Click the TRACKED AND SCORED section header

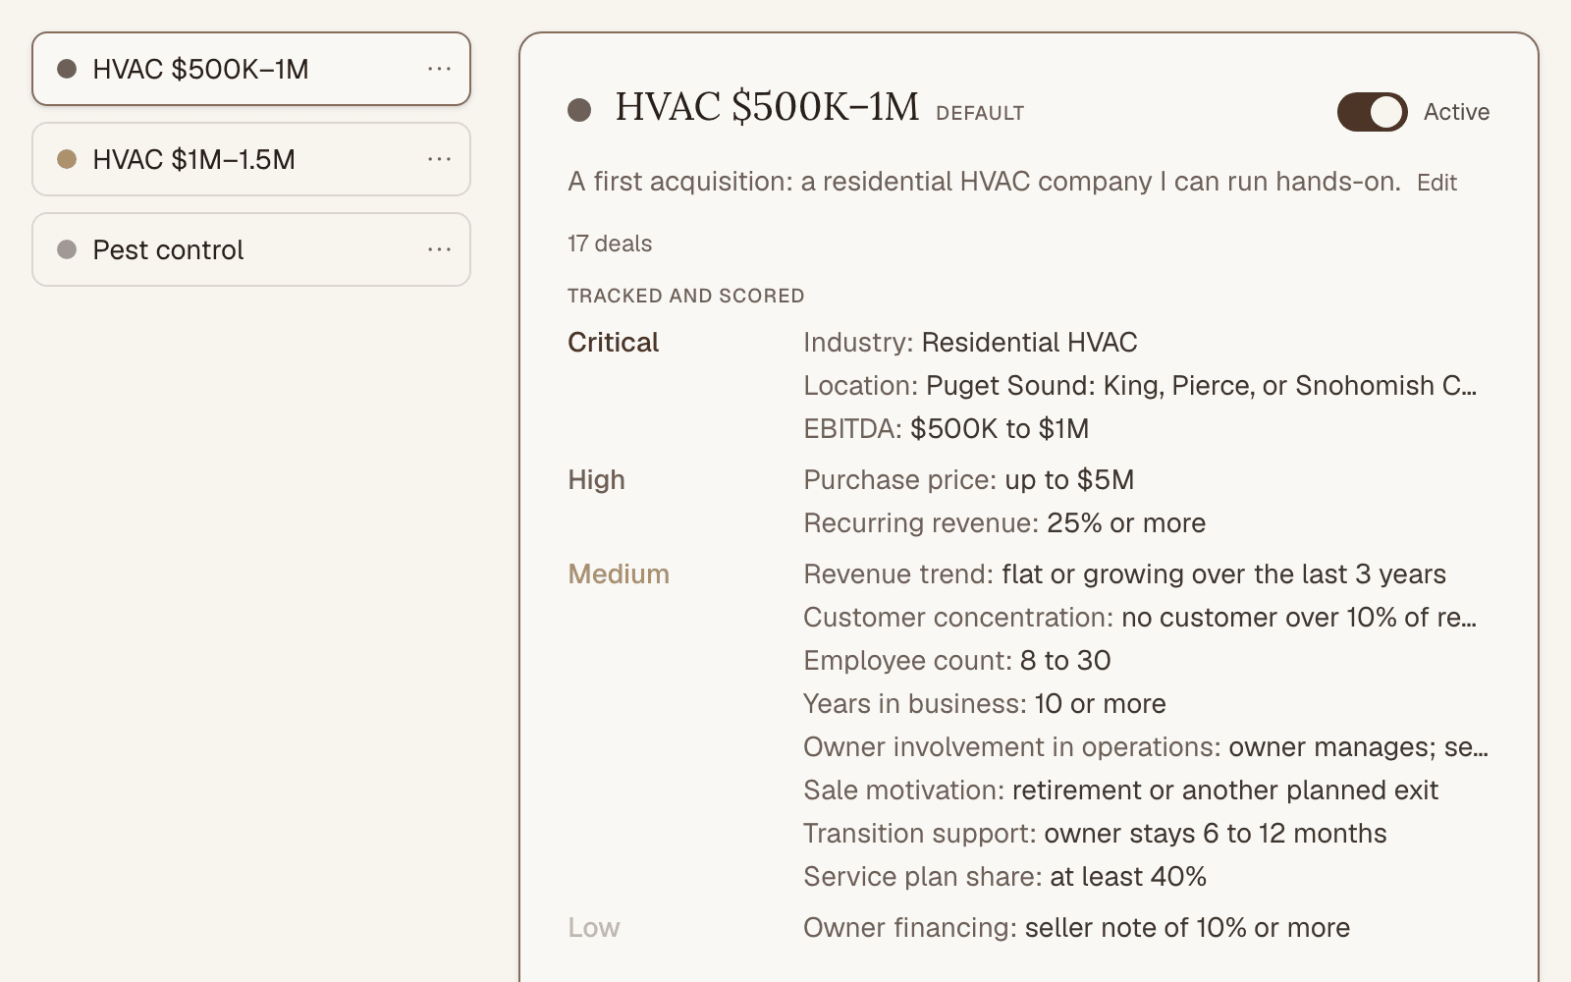click(x=686, y=296)
